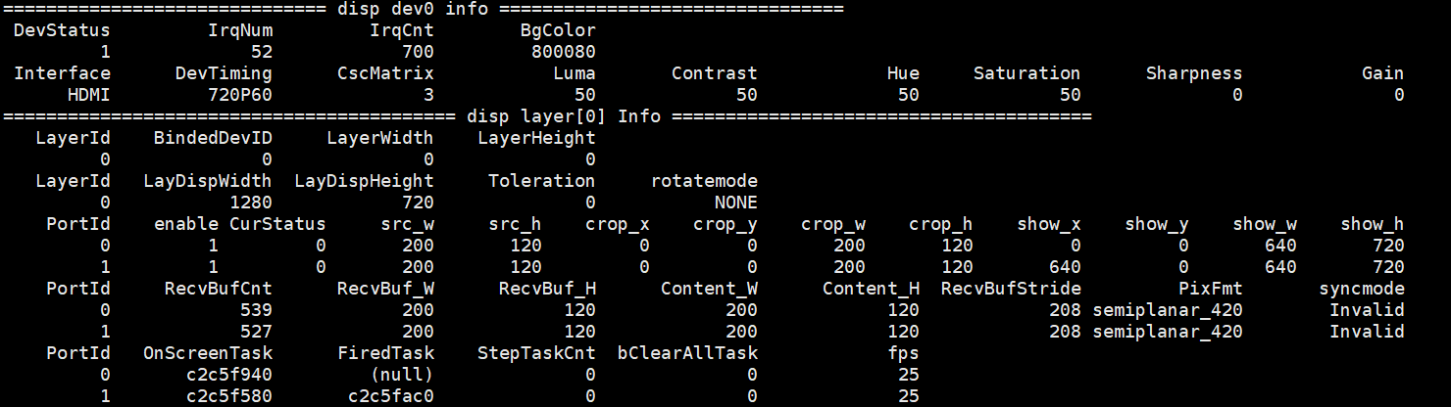Select the IrqCnt value 700
1451x407 pixels.
click(418, 52)
